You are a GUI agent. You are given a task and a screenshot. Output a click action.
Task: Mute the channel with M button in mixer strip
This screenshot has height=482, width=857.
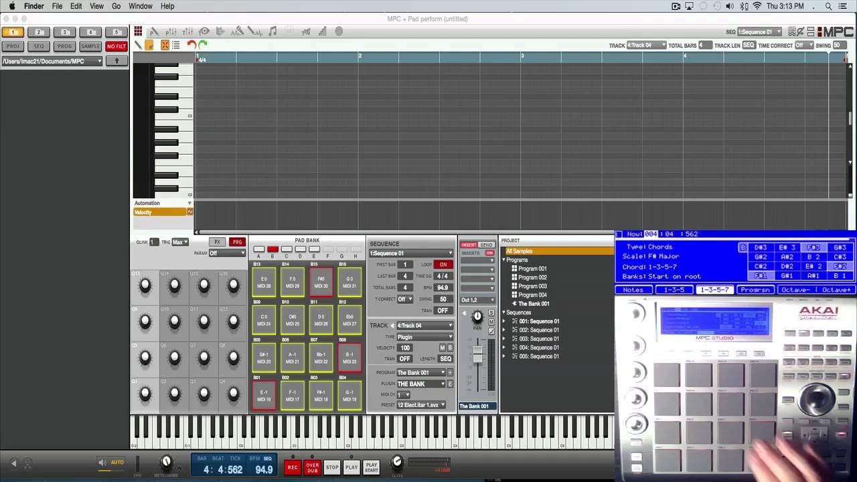[491, 322]
